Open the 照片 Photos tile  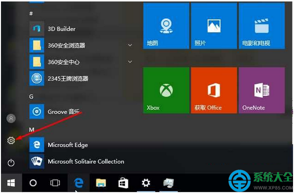[214, 26]
